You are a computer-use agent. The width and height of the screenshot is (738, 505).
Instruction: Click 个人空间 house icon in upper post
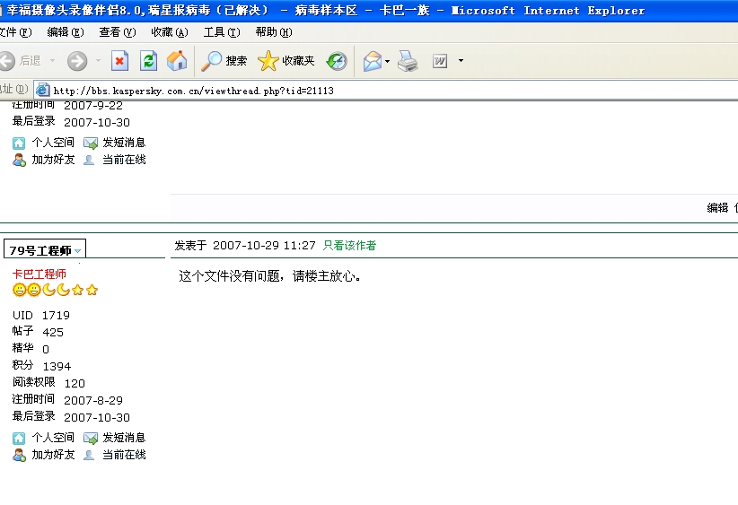(19, 144)
